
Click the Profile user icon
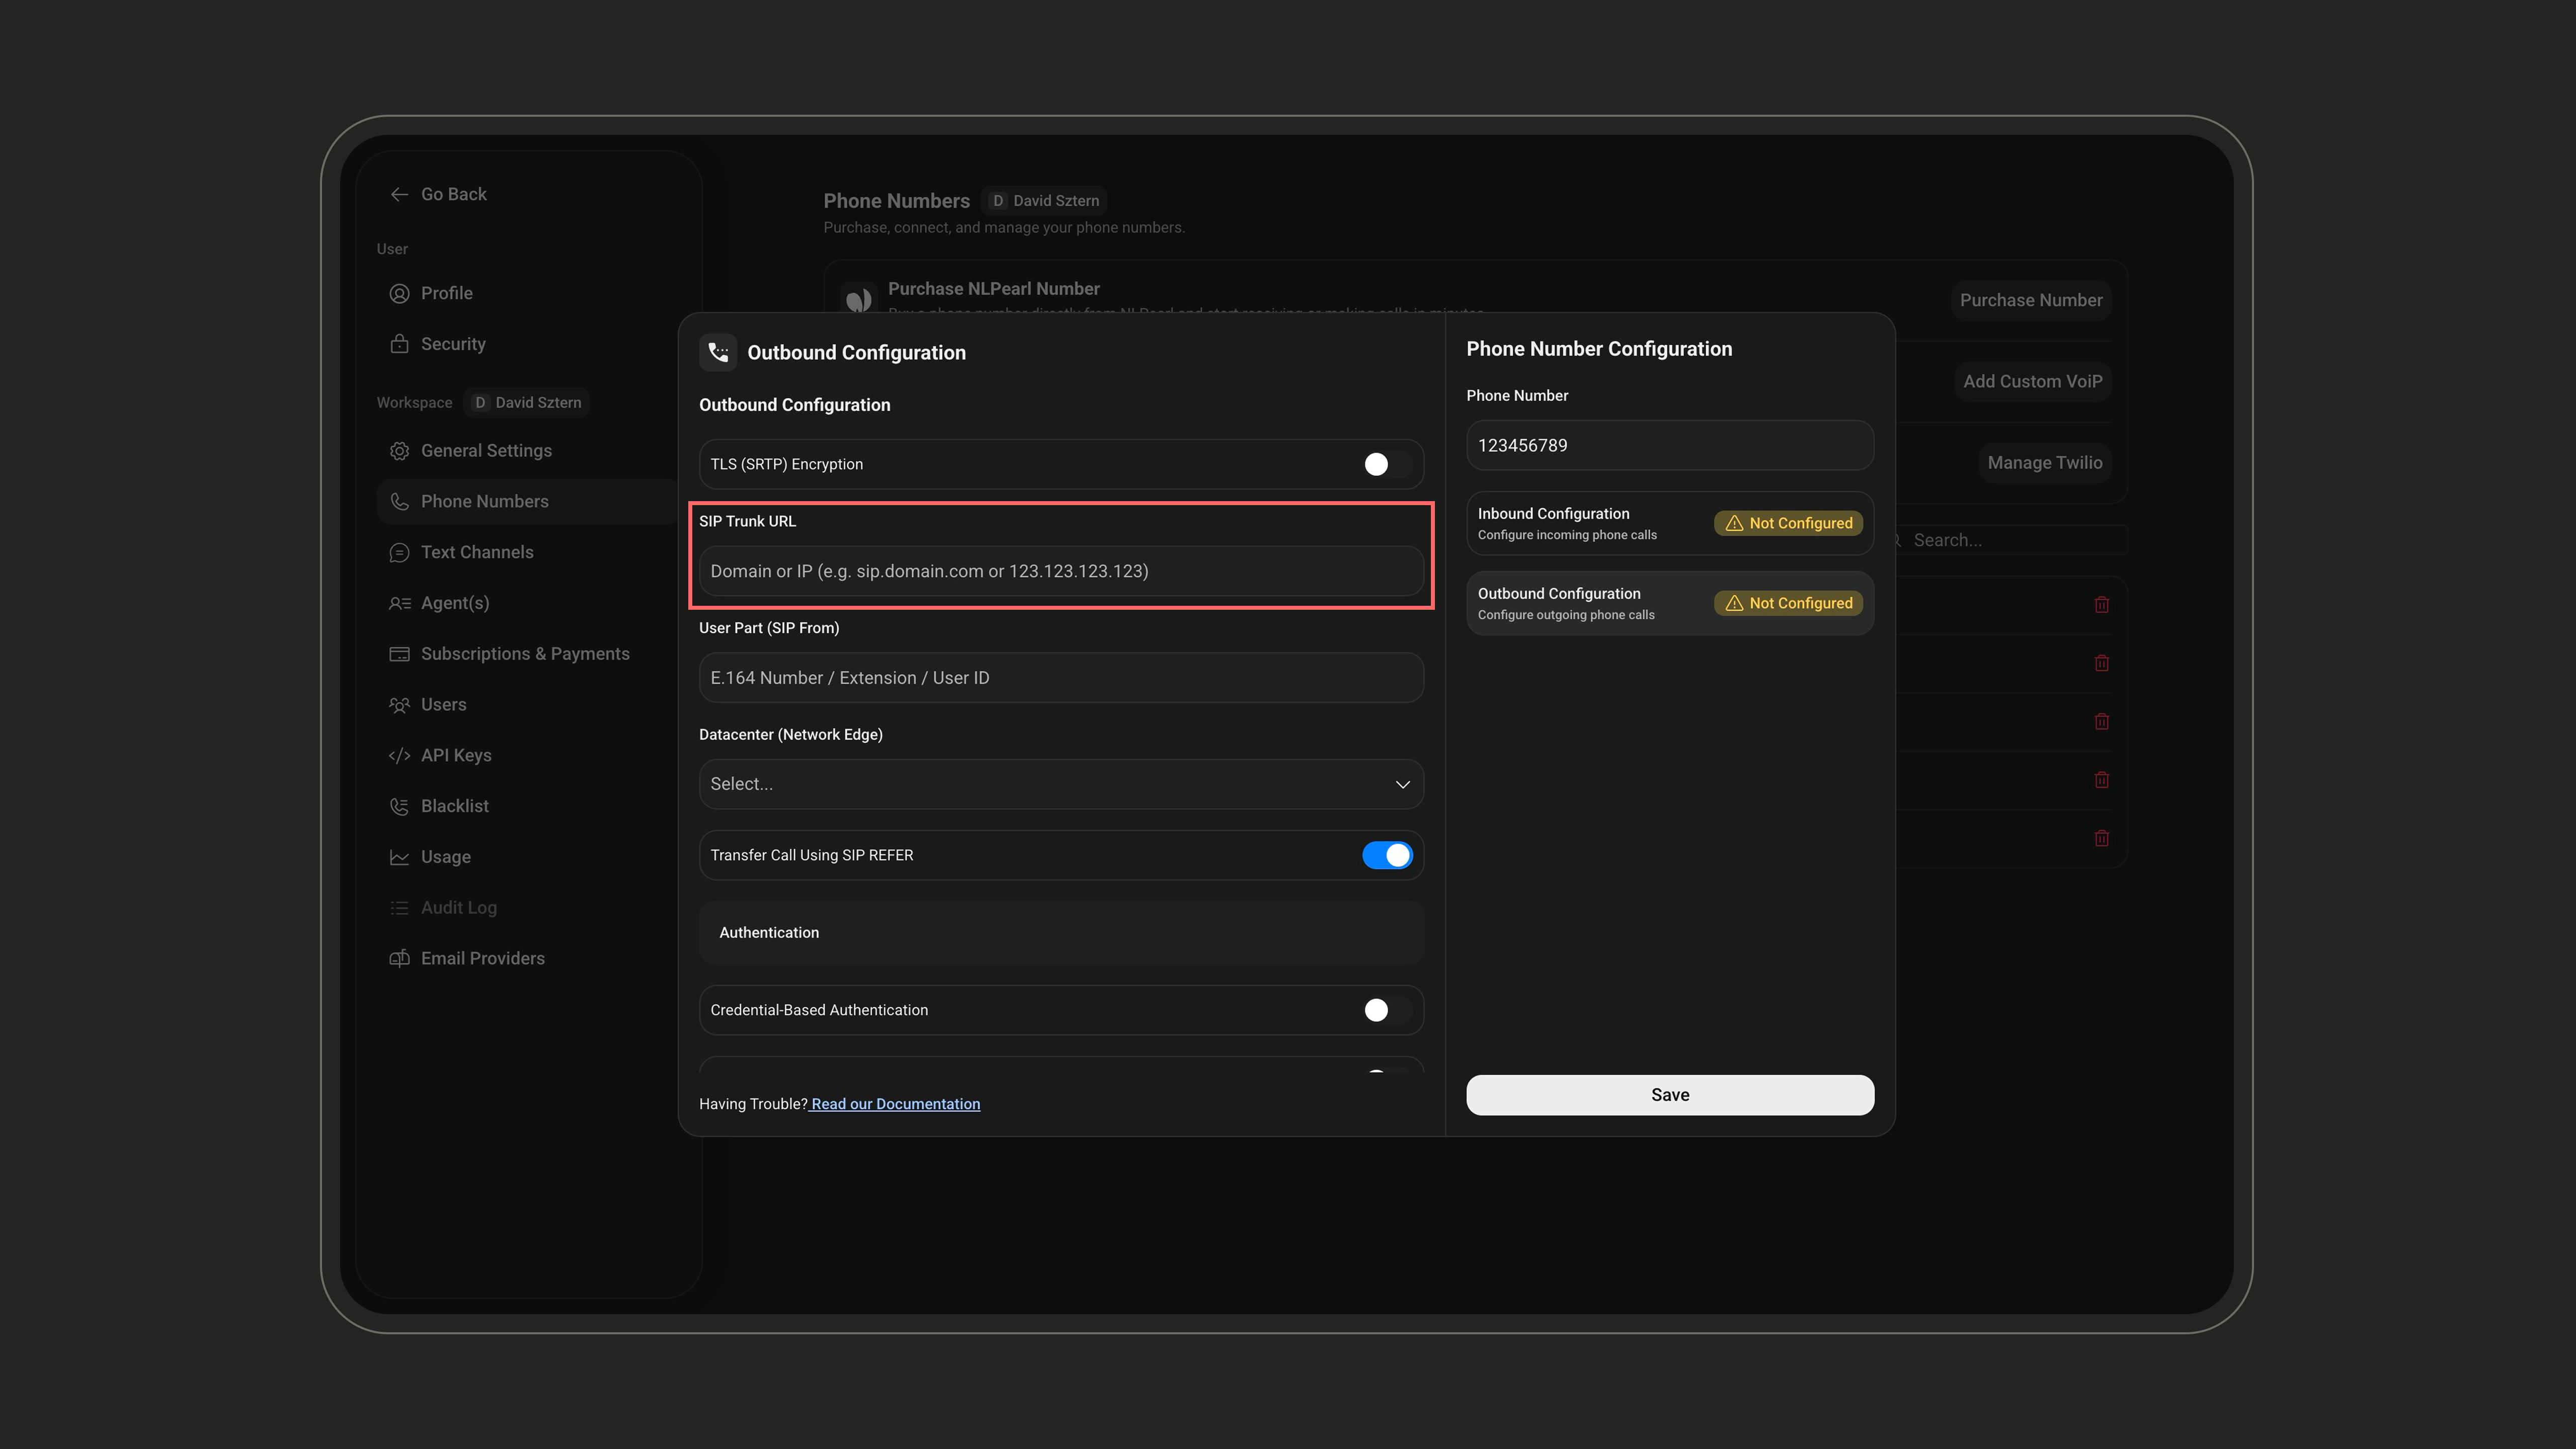click(399, 293)
